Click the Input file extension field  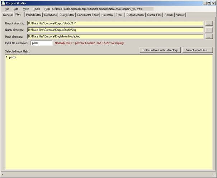click(x=41, y=43)
